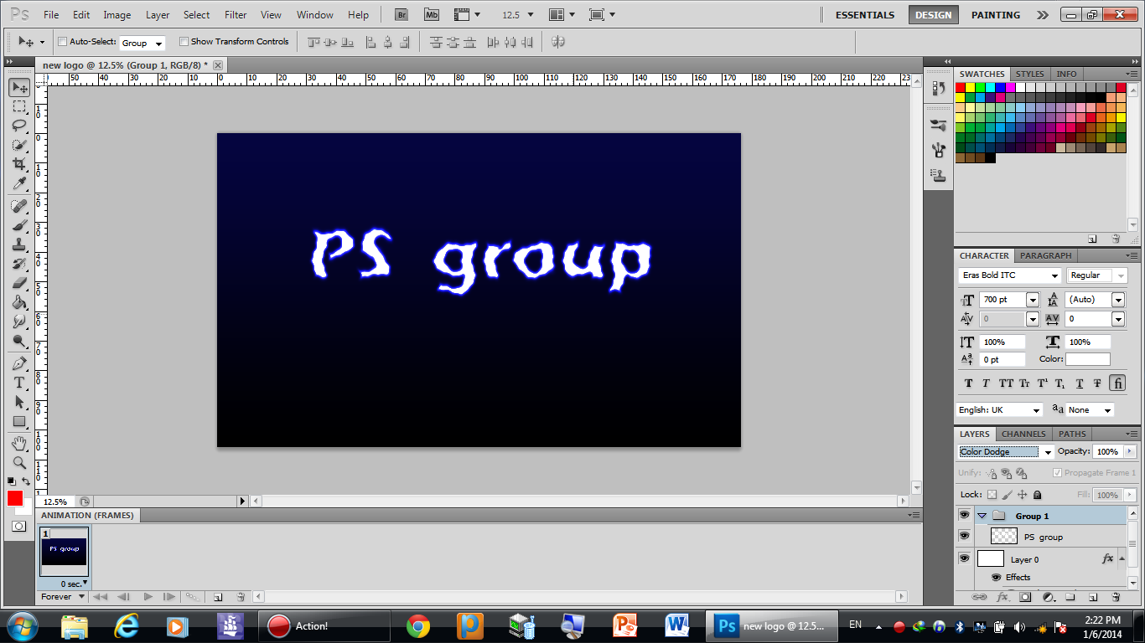This screenshot has width=1145, height=643.
Task: Pick the Eyedropper tool
Action: point(18,184)
